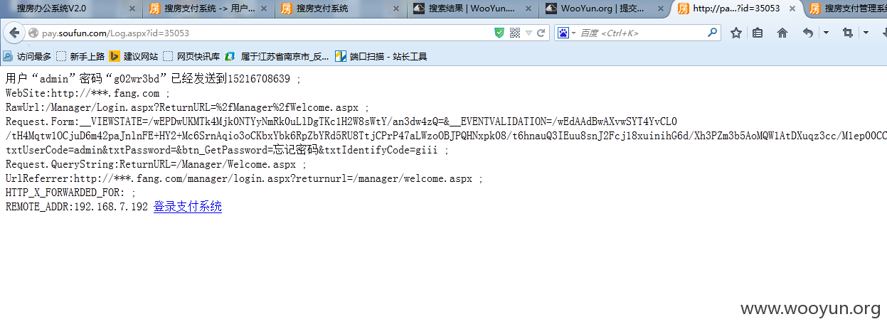This screenshot has height=329, width=887.
Task: Open the 网页快讯库 bookmark
Action: pyautogui.click(x=191, y=56)
